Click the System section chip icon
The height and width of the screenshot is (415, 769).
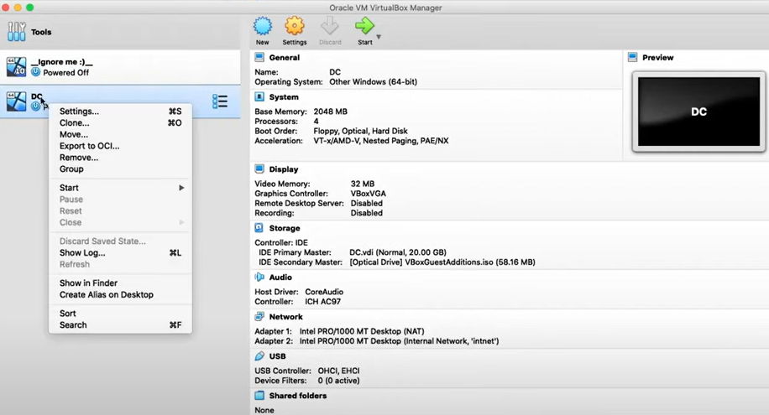259,97
